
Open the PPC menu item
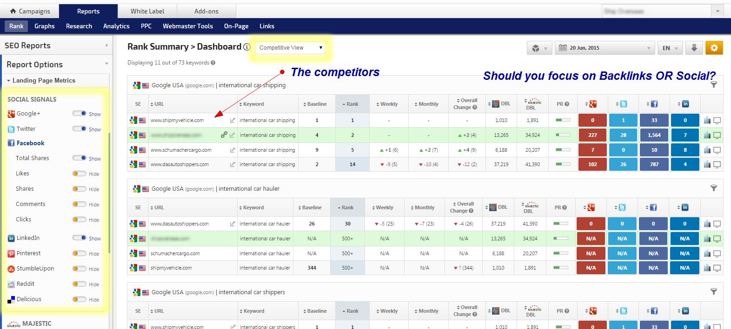point(146,26)
